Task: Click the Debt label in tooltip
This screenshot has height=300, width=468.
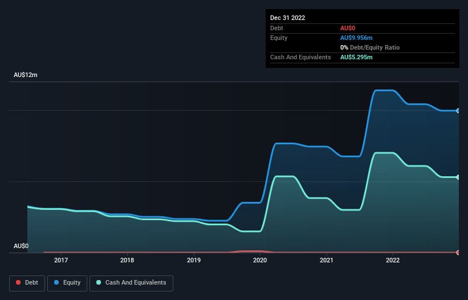Action: click(x=276, y=28)
